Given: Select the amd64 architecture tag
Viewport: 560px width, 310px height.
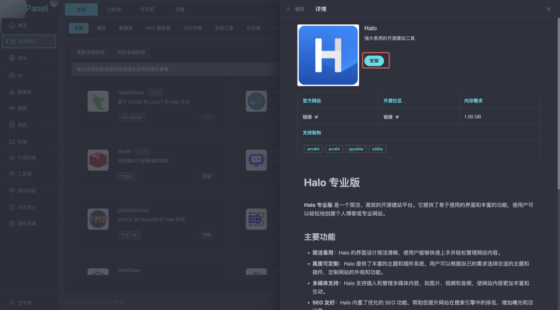Looking at the screenshot, I should [x=313, y=149].
